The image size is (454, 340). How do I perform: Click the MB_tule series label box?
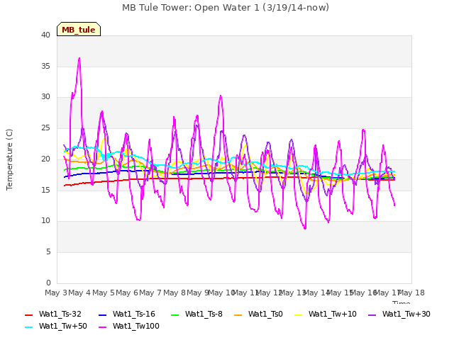(79, 29)
